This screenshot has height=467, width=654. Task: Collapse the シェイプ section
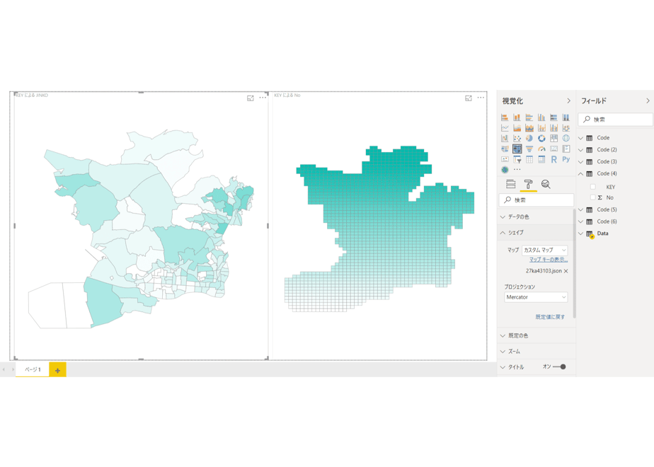(x=536, y=233)
